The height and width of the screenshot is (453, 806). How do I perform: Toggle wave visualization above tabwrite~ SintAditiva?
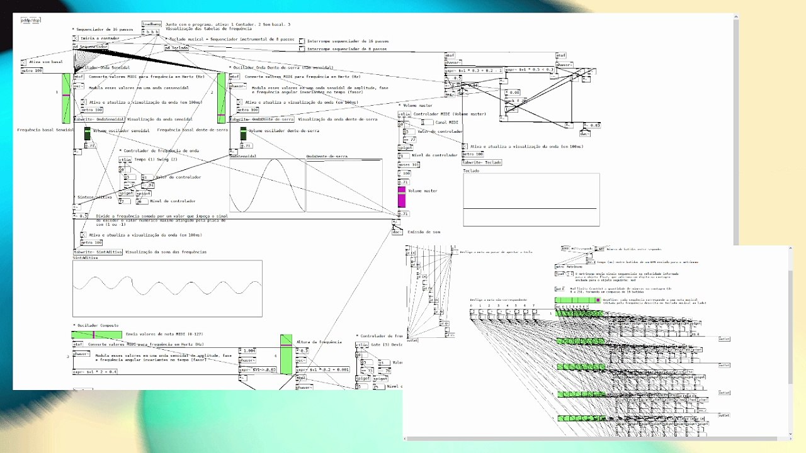click(84, 235)
